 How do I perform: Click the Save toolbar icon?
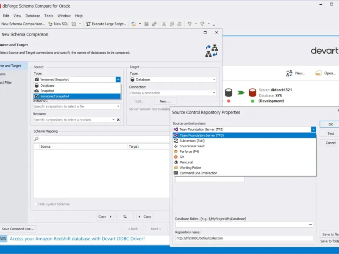click(x=146, y=24)
